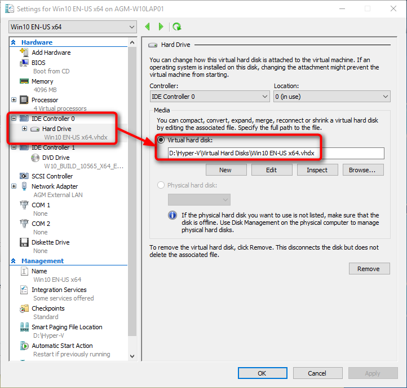Click the Checkpoints icon
Screen dimensions: 407x388
[24, 308]
